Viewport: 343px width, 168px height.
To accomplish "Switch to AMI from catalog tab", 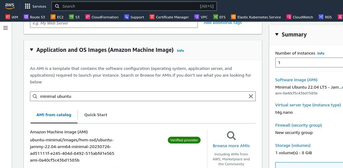I will pos(54,115).
